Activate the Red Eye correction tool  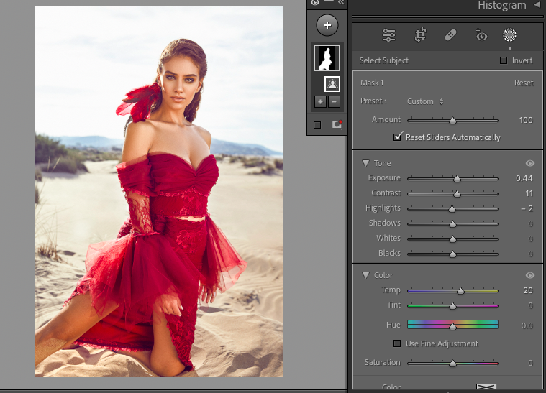click(x=481, y=34)
